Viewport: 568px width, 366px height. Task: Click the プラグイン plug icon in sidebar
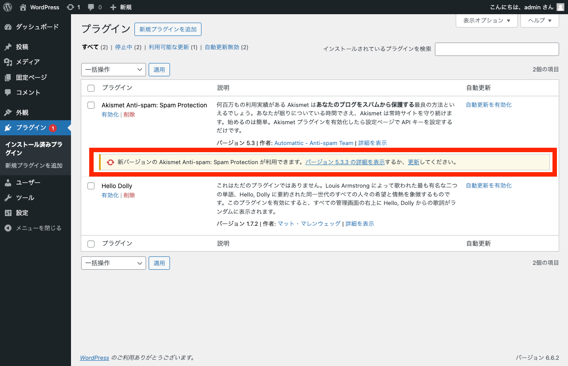(x=8, y=128)
